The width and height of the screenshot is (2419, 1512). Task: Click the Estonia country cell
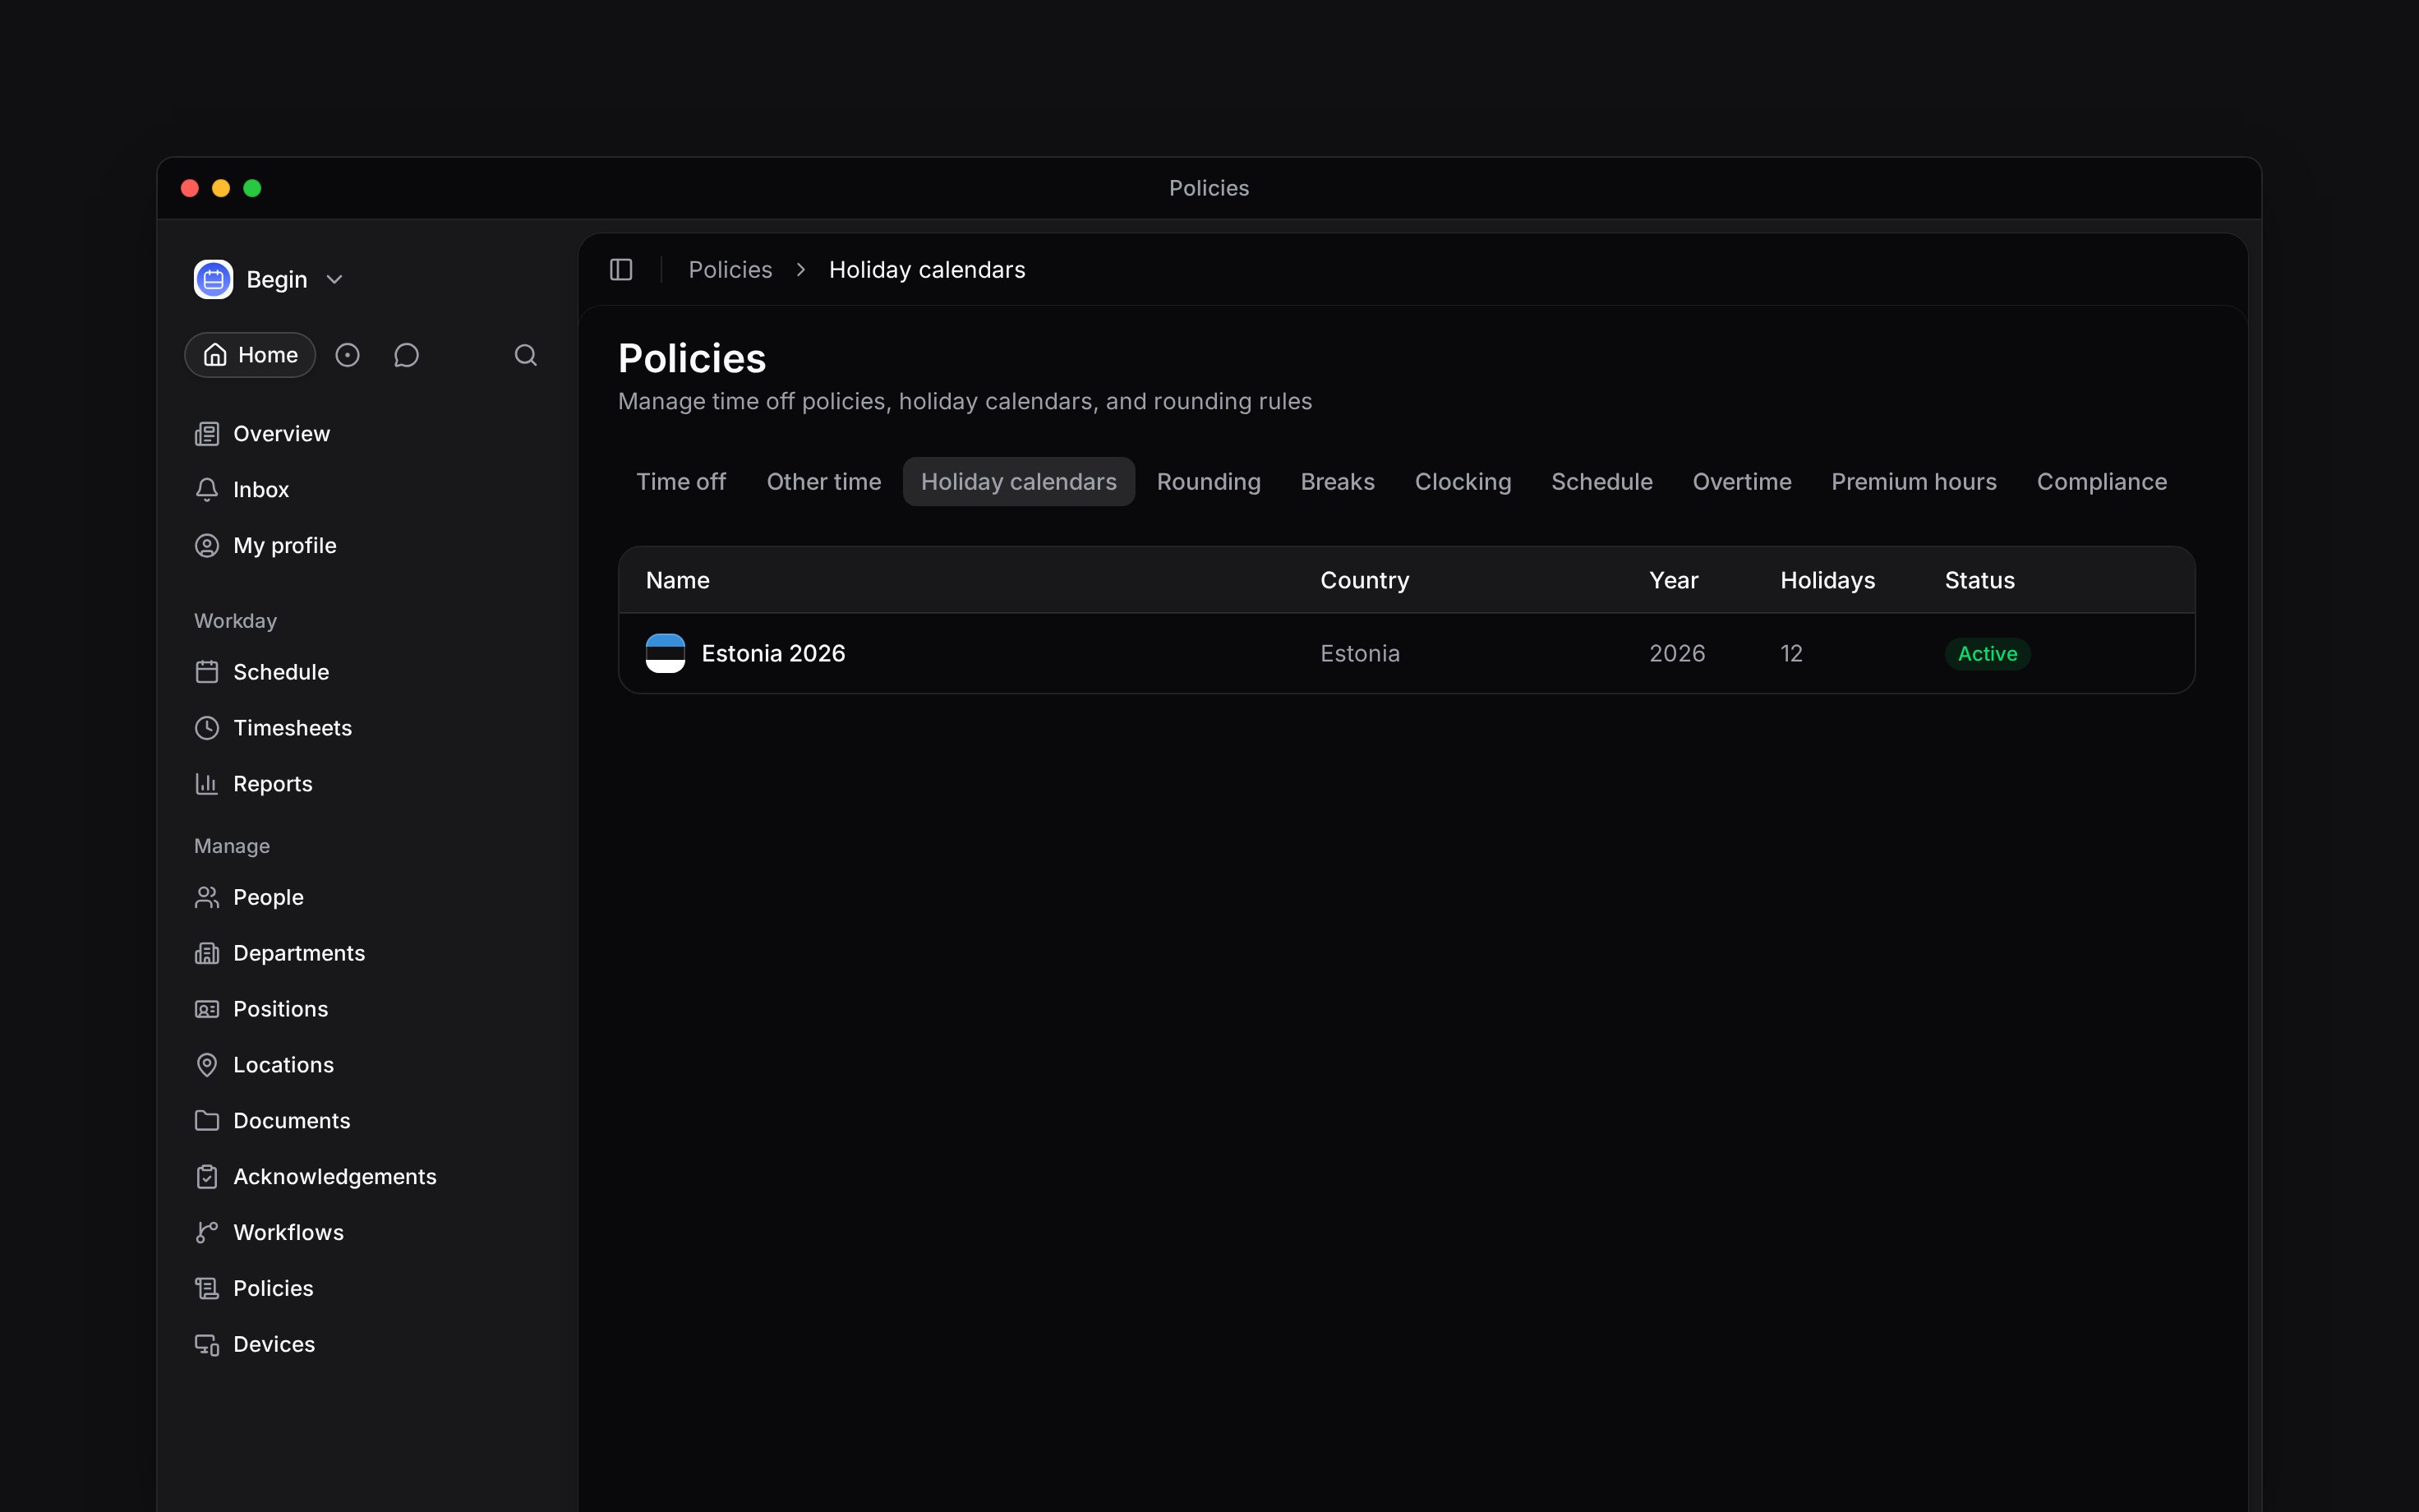(1359, 654)
